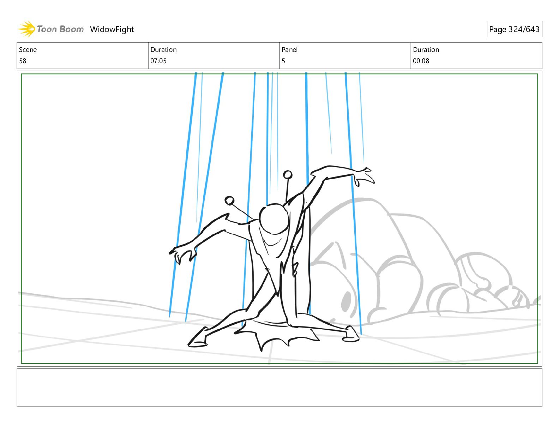Click the scene duration 07:05 value
This screenshot has width=559, height=432.
(x=158, y=61)
